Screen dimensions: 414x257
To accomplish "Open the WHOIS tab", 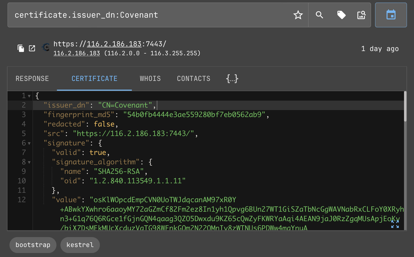I will coord(150,78).
